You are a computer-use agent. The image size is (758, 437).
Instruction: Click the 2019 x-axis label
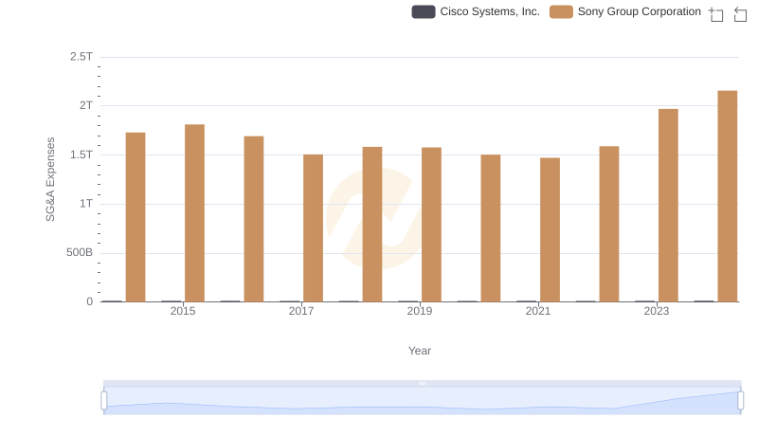tap(420, 311)
